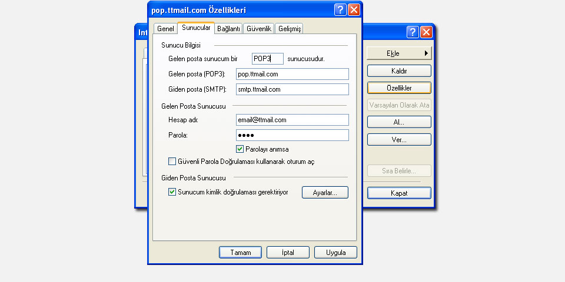The width and height of the screenshot is (565, 282).
Task: Click Kaldır in the accounts window
Action: [x=399, y=71]
